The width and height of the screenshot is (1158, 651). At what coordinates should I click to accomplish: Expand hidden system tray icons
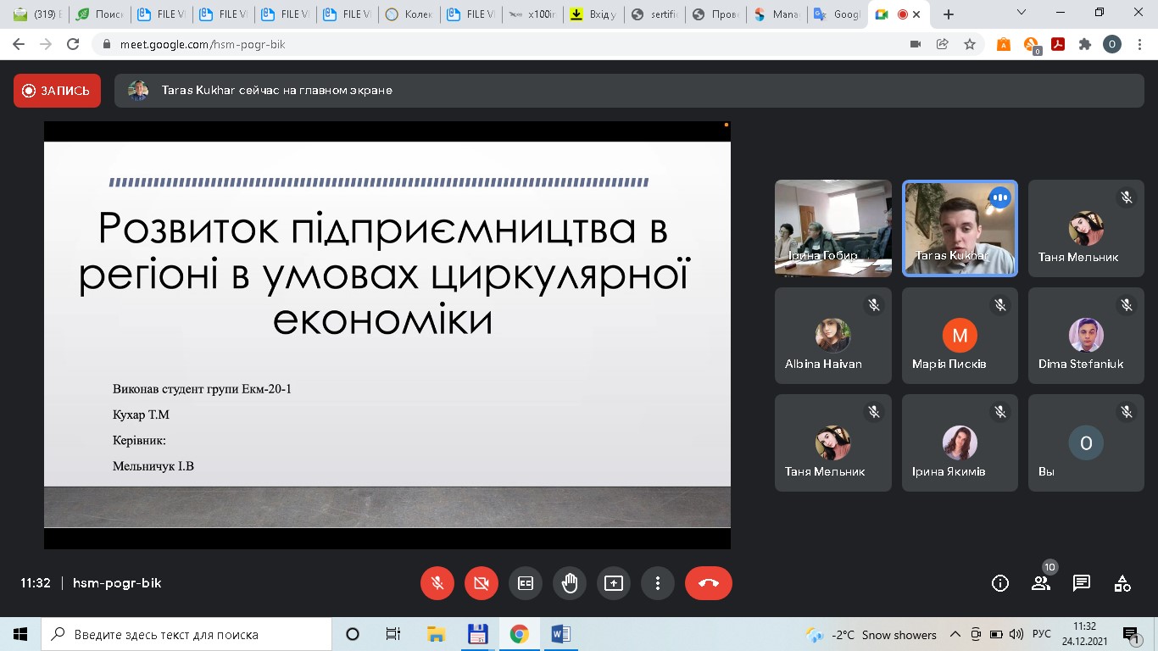[x=955, y=634]
